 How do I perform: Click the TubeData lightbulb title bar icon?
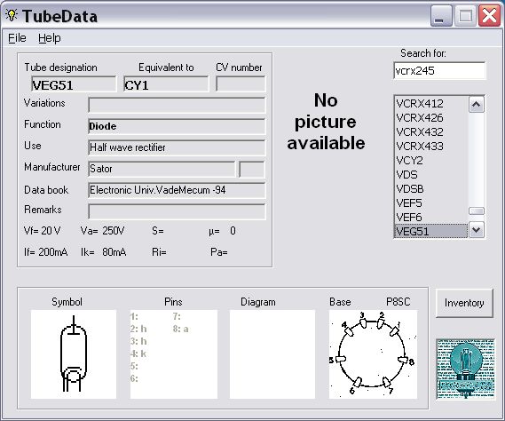pos(12,15)
